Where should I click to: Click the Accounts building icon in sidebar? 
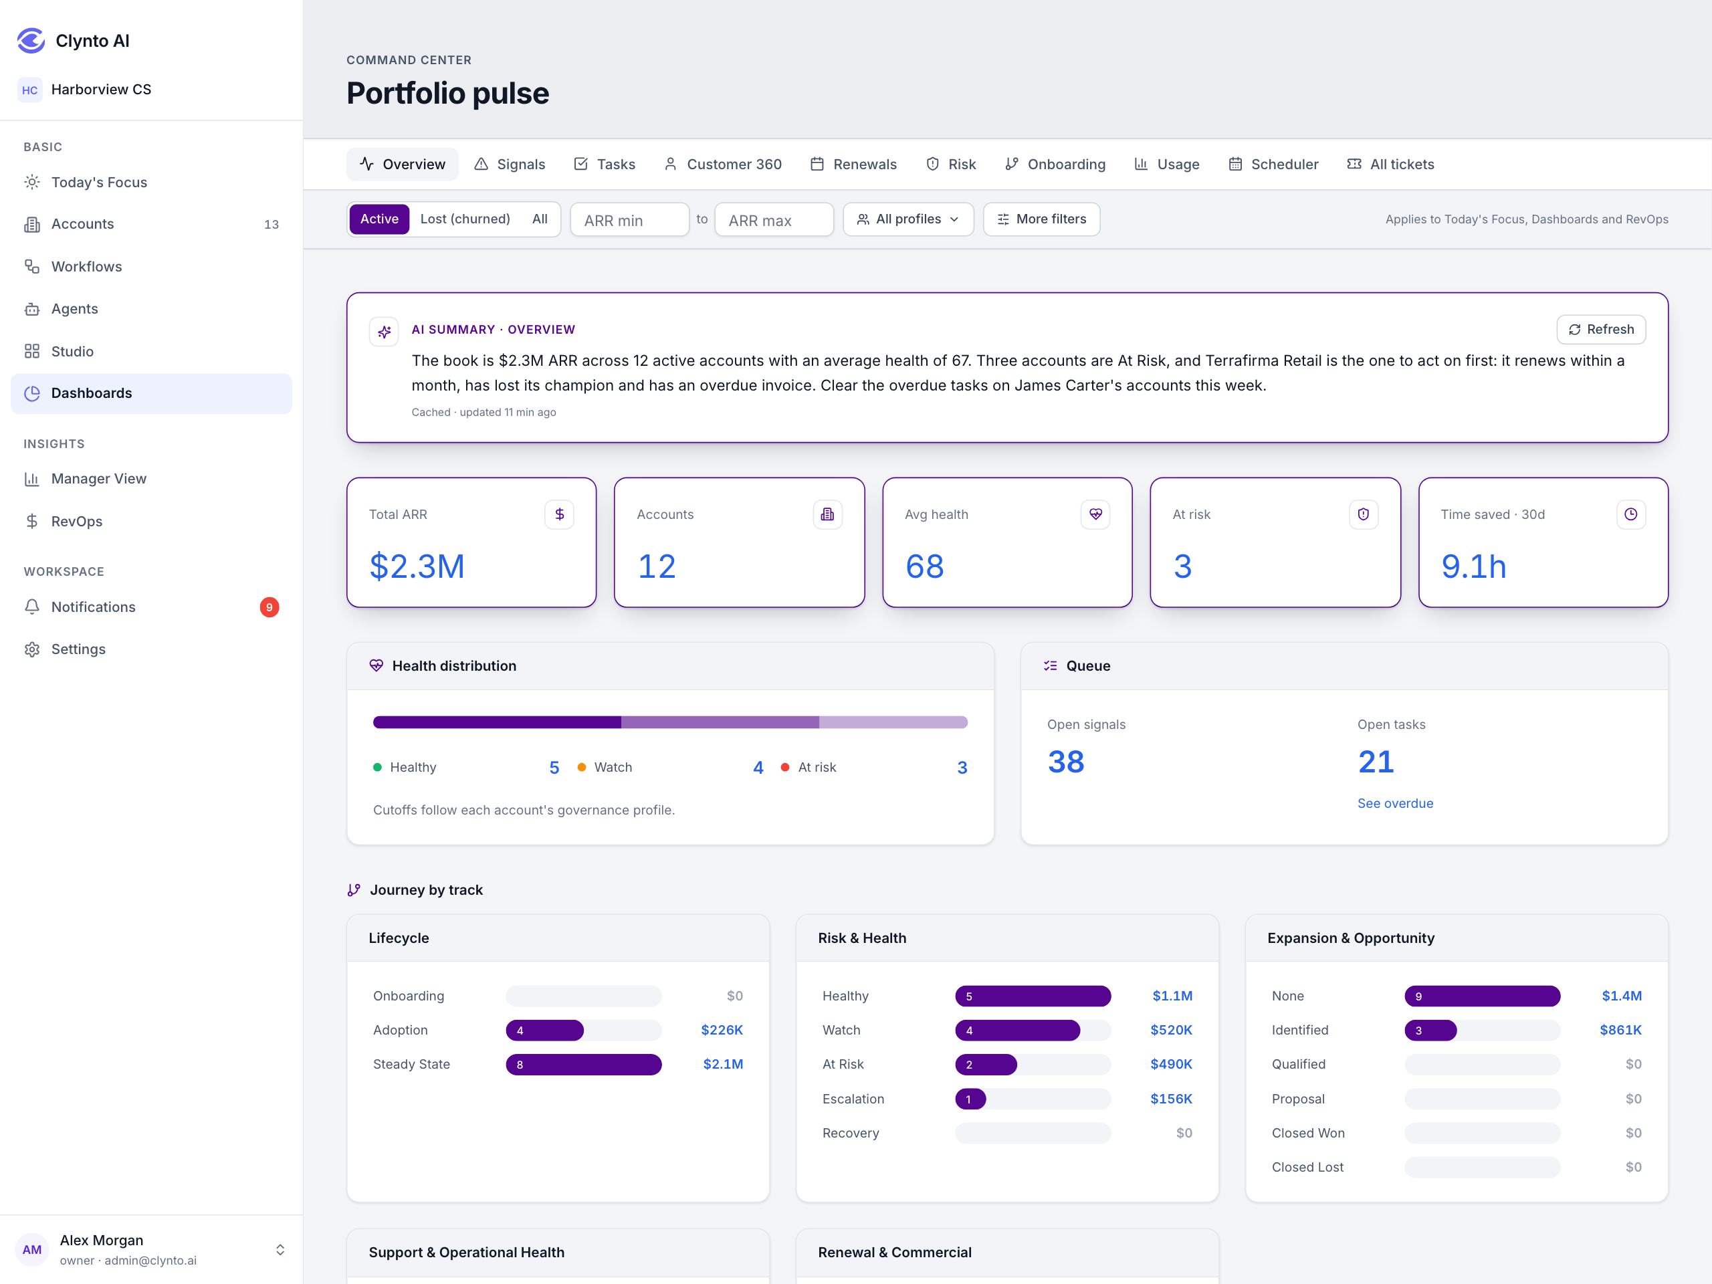point(31,225)
